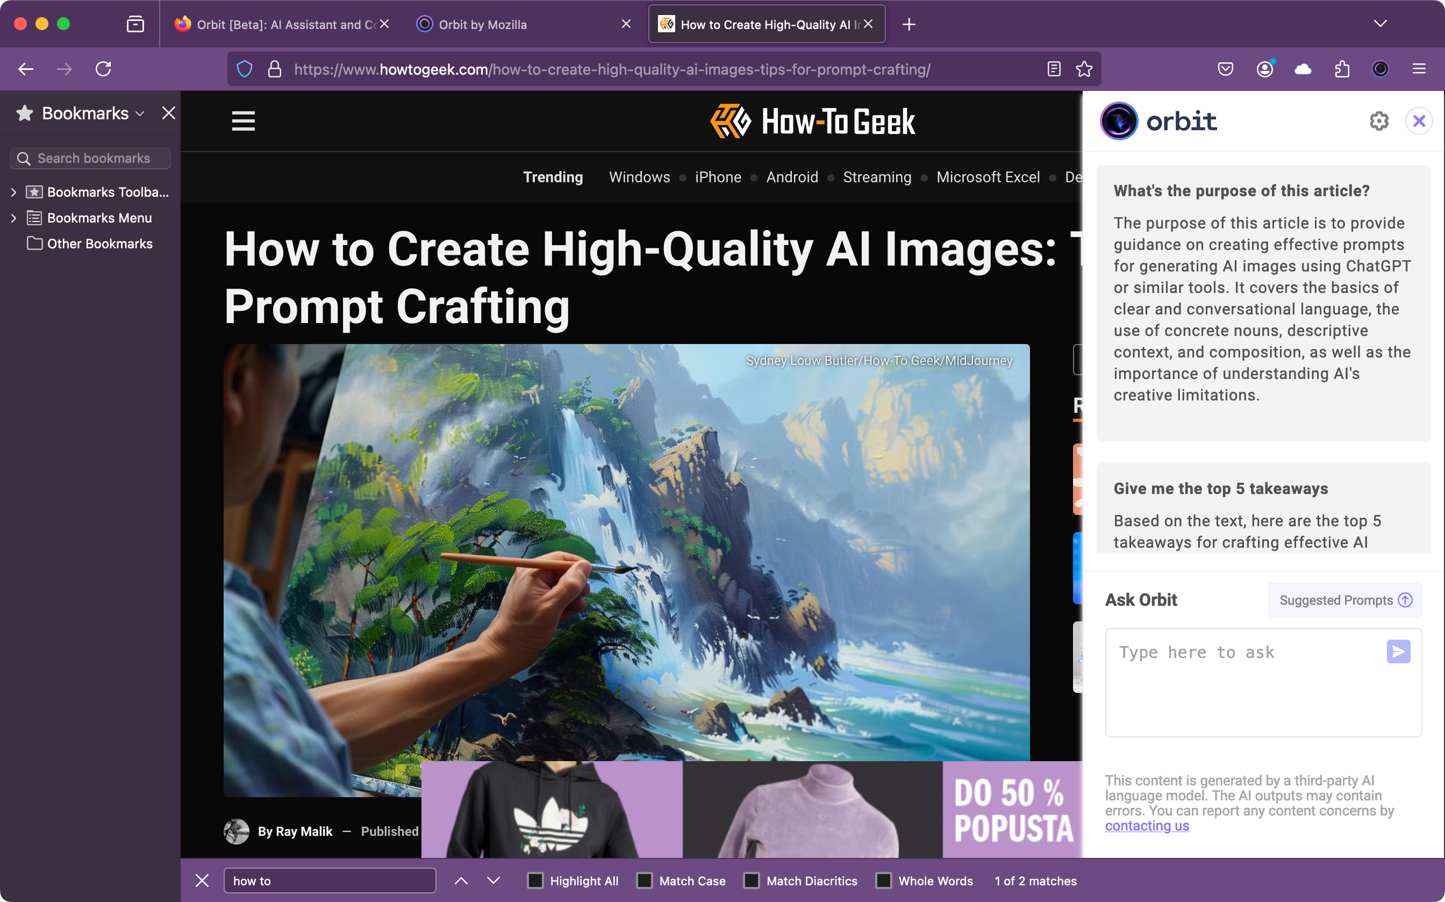Open browser tab list dropdown arrow
The height and width of the screenshot is (902, 1445).
(1380, 23)
